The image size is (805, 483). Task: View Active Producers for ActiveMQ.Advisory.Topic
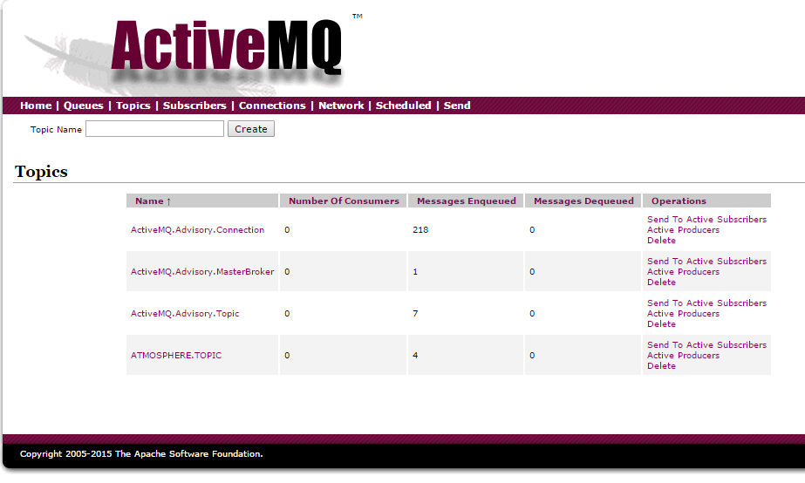pos(683,313)
